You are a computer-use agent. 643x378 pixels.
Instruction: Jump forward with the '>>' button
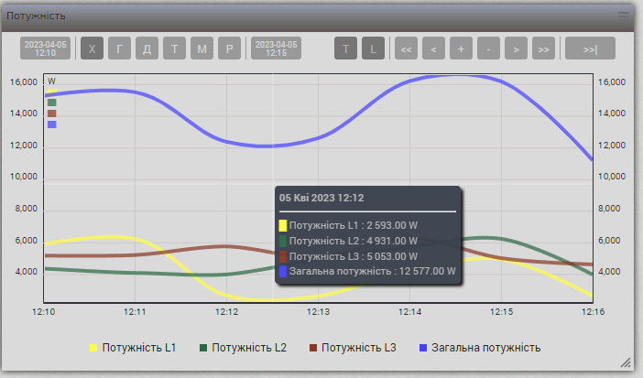coord(543,49)
